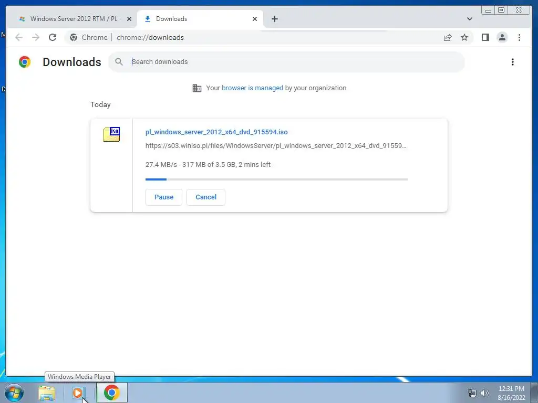Cancel the ISO download

pyautogui.click(x=206, y=197)
